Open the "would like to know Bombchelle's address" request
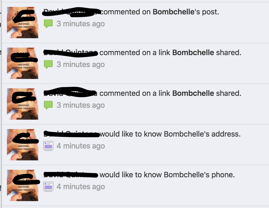The width and height of the screenshot is (269, 208). click(135, 145)
